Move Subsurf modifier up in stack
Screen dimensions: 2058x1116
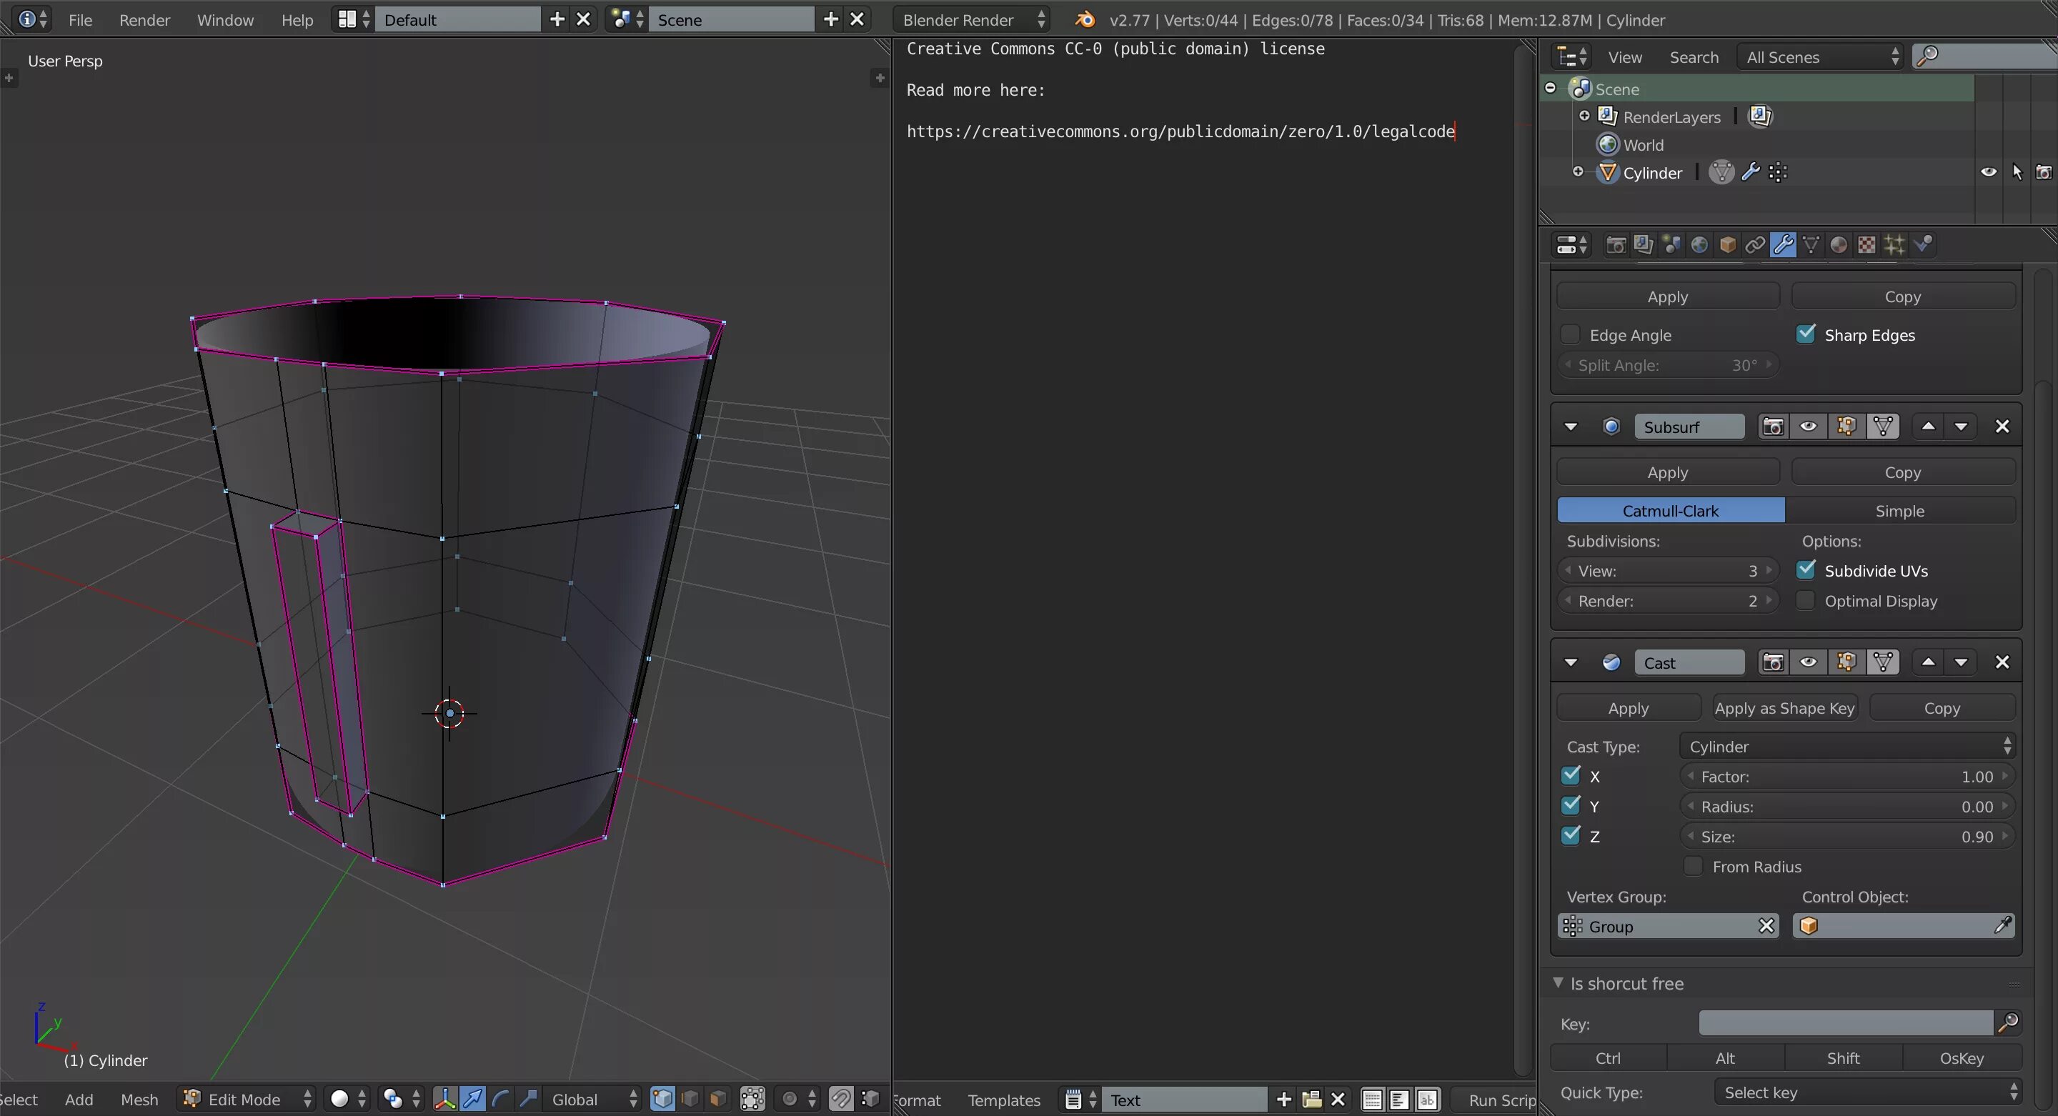pos(1928,427)
